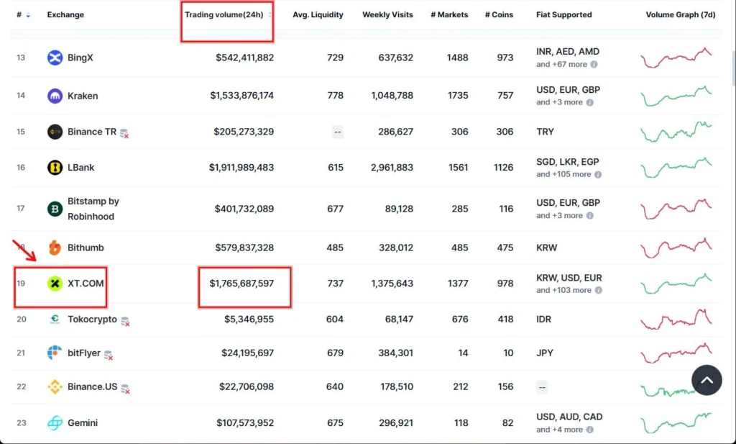Image resolution: width=736 pixels, height=444 pixels.
Task: Click the warning badge beside Binance TR
Action: coord(124,133)
